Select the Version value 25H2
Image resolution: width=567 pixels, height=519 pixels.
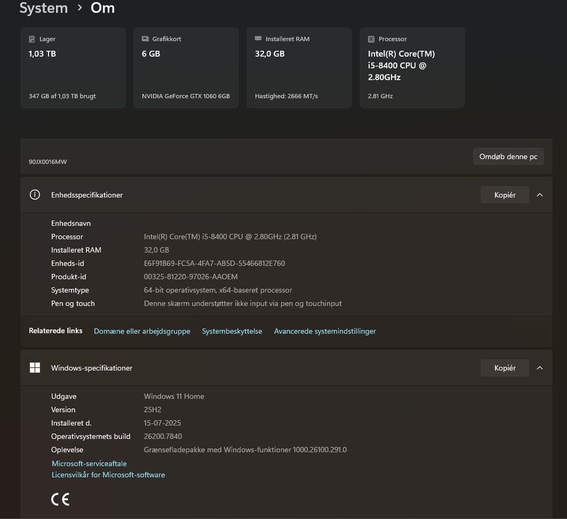[152, 410]
